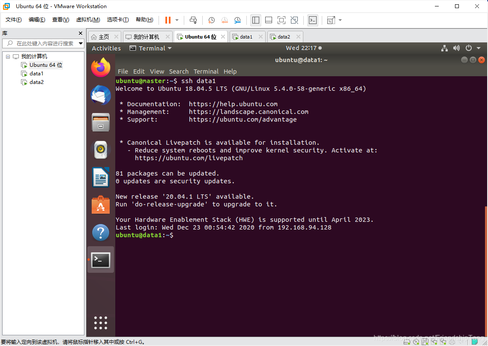Viewport: 488px width, 346px height.
Task: Click https://ubuntu.com/advantage link in terminal
Action: (243, 119)
